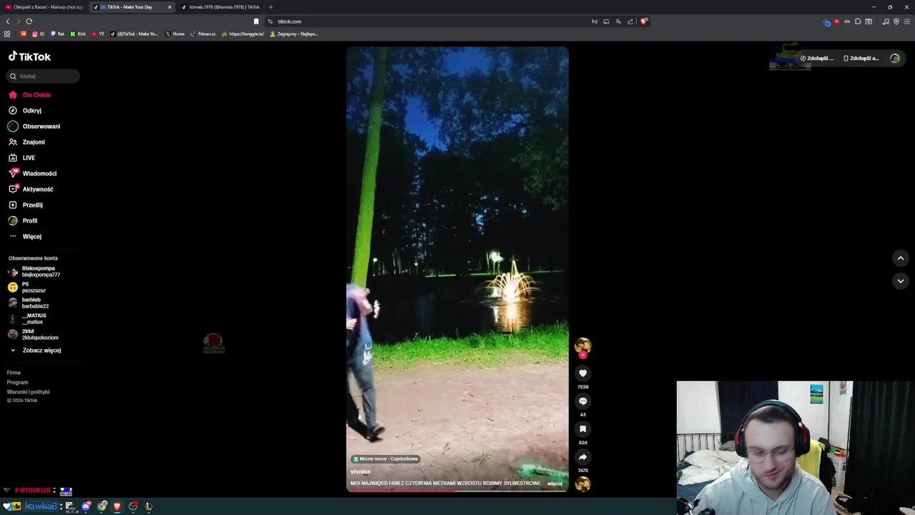The height and width of the screenshot is (515, 915).
Task: Open Kick bookmark
Action: 78,34
